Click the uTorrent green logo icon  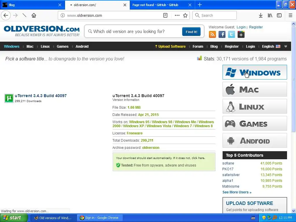point(9,98)
